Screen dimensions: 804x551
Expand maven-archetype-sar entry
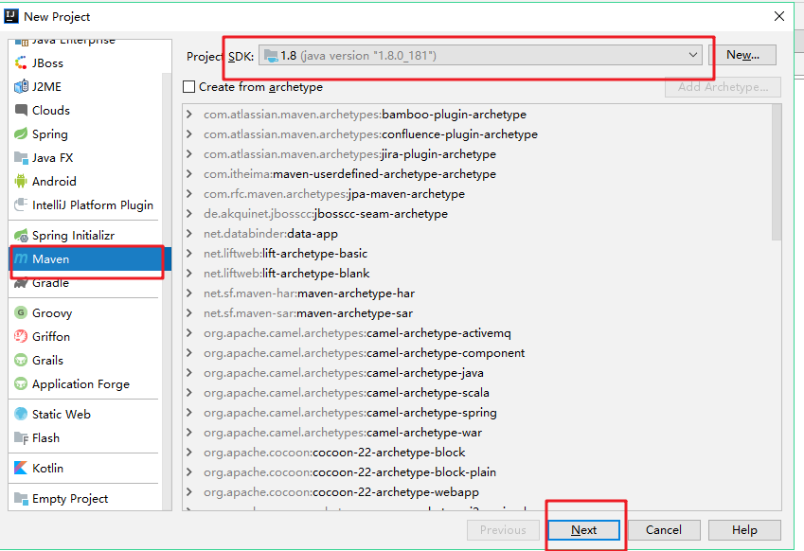189,313
